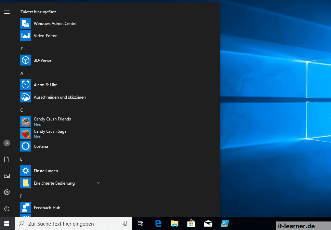The image size is (331, 230).
Task: Launch Alarm & Uhr
Action: click(45, 85)
